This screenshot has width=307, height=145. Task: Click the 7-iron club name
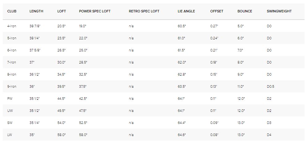pos(11,62)
